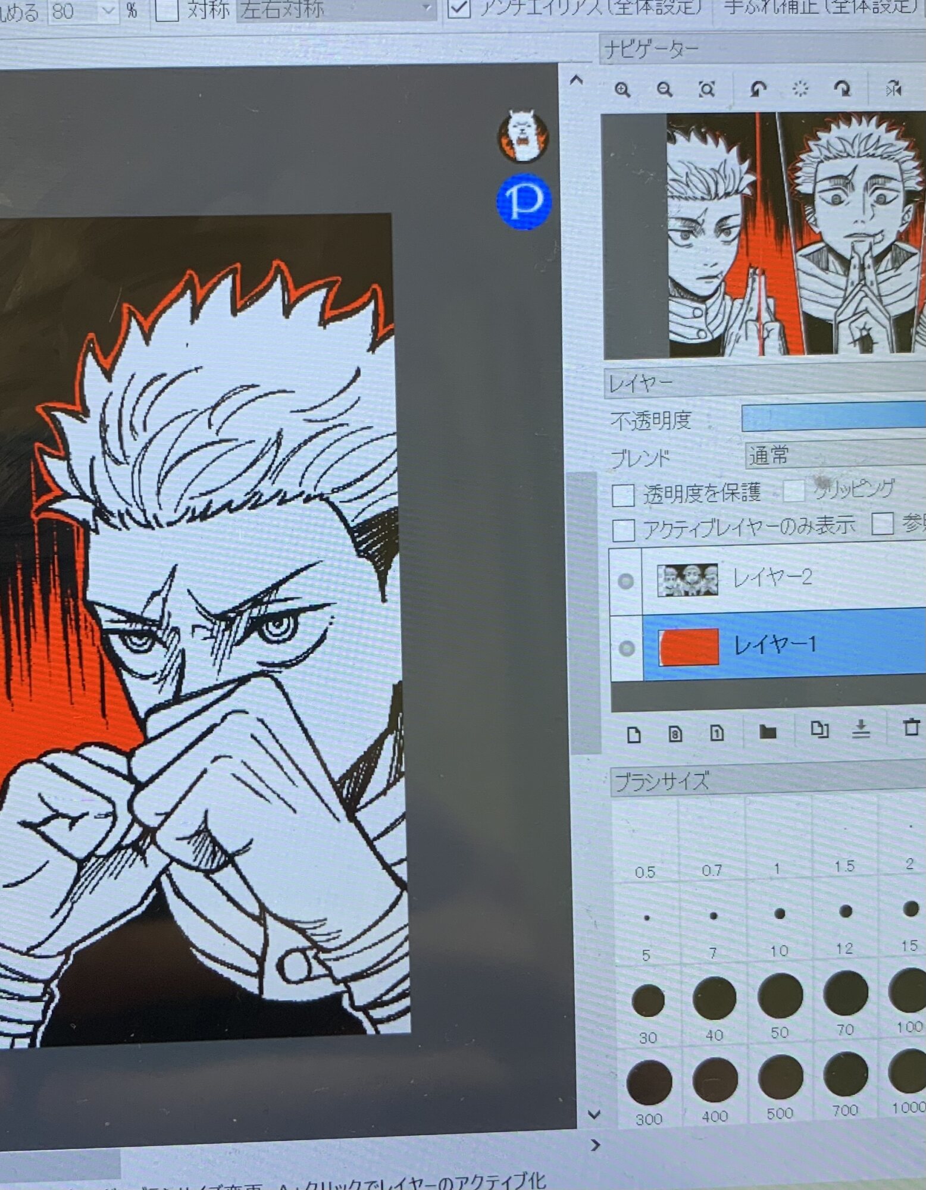Fit canvas to window in Navigator
The image size is (926, 1190).
[706, 89]
